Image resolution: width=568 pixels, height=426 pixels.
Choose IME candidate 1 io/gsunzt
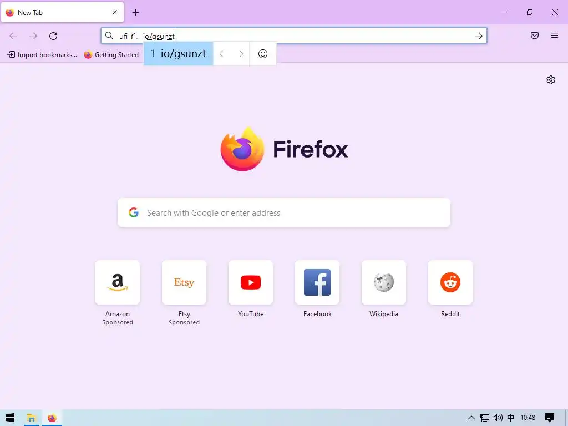click(178, 54)
